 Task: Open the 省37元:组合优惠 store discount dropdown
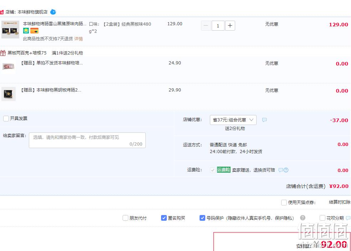click(233, 120)
